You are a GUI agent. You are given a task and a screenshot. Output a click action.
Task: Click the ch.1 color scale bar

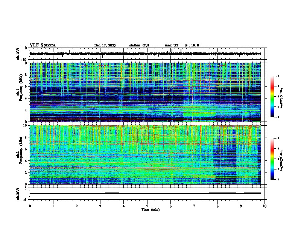pyautogui.click(x=272, y=97)
